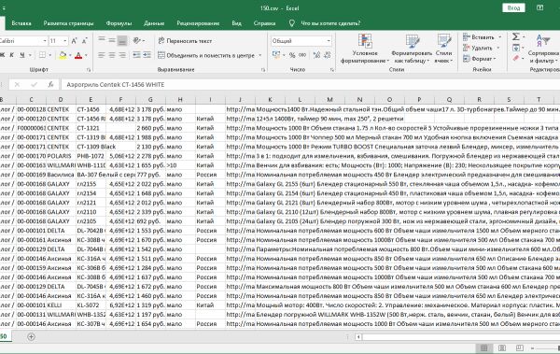Apply the red font color A
Viewport: 560px width, 354px height.
point(78,55)
